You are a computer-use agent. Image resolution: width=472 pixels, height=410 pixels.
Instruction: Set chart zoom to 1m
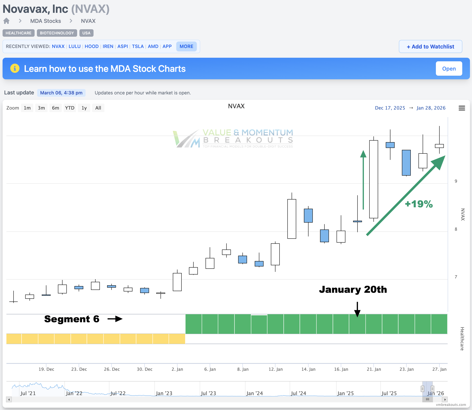[27, 108]
